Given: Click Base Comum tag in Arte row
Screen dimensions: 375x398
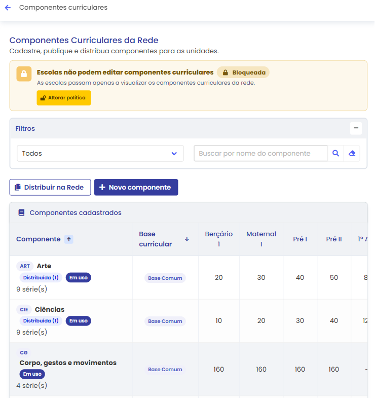Looking at the screenshot, I should tap(165, 278).
